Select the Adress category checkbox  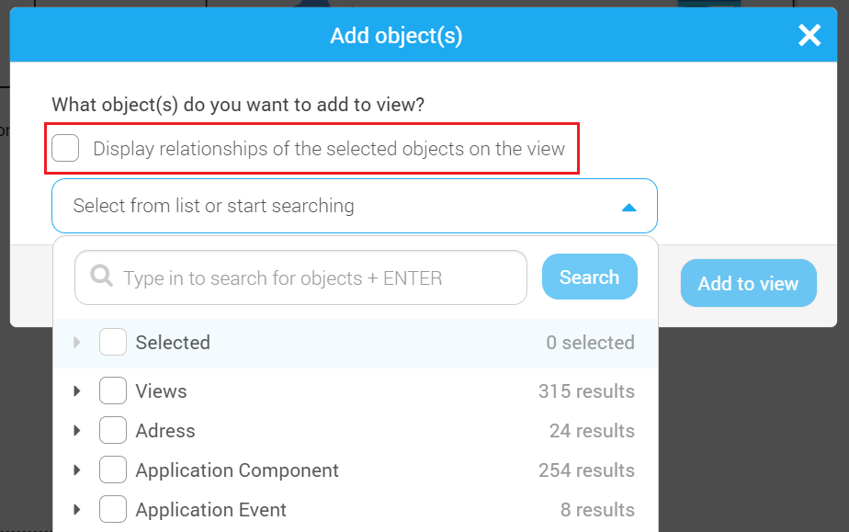click(x=113, y=430)
